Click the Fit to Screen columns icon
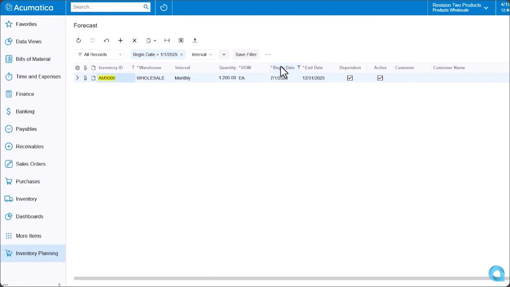Screen dimensions: 510x287 pyautogui.click(x=167, y=40)
